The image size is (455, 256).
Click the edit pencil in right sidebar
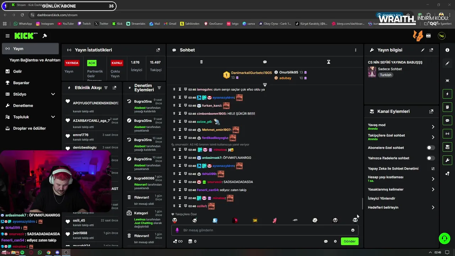pos(447,63)
